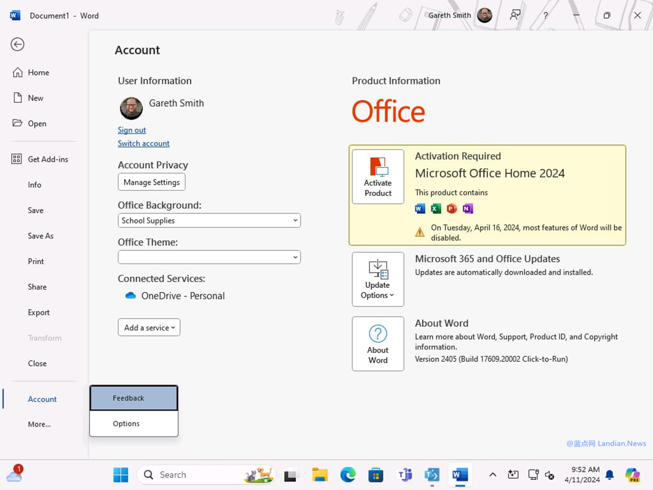Click the volume muted icon in system tray
Image resolution: width=653 pixels, height=490 pixels.
tap(549, 475)
